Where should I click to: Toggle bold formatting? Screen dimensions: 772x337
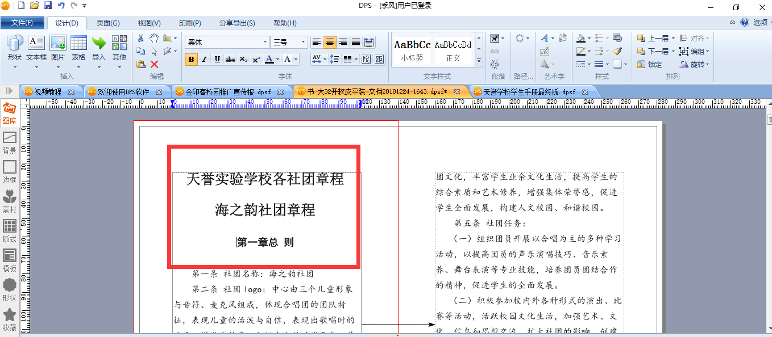[191, 59]
